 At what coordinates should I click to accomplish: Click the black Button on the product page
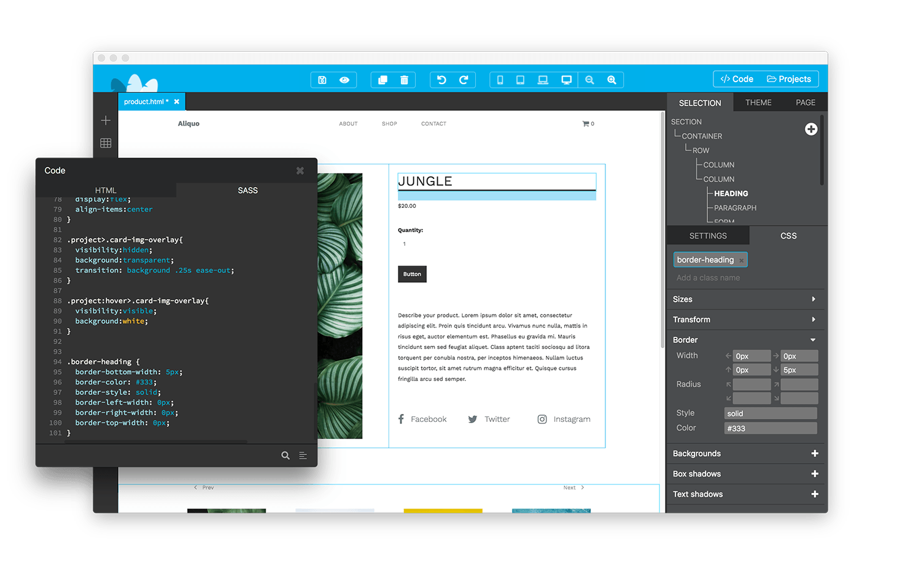412,274
